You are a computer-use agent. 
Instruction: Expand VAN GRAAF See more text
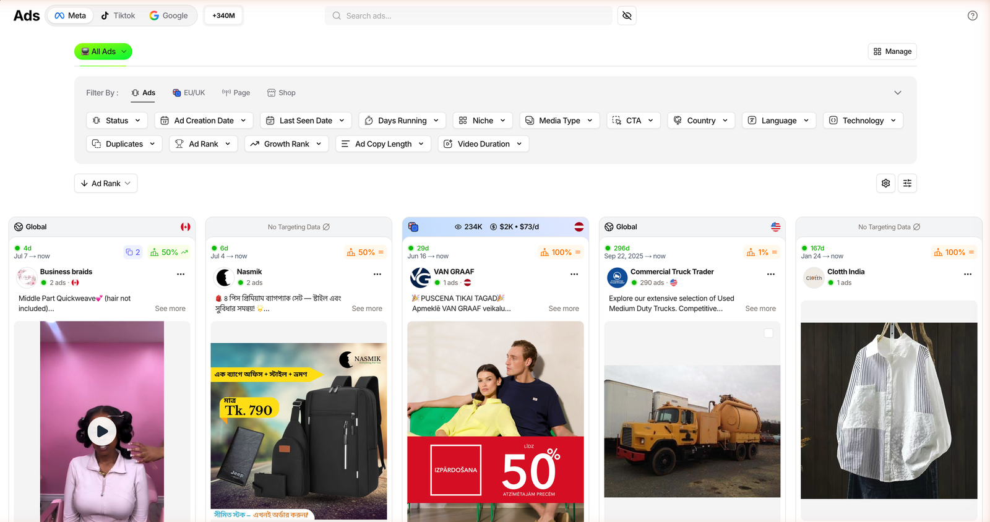click(x=564, y=309)
